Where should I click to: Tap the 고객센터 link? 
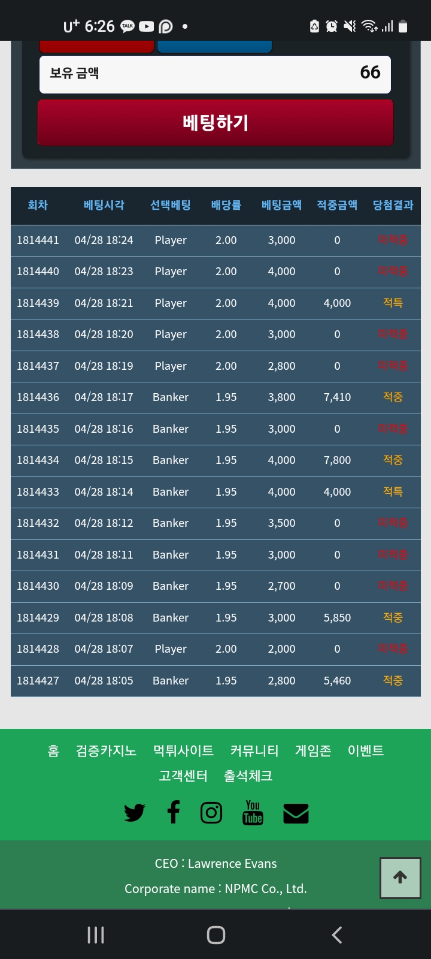[x=183, y=776]
